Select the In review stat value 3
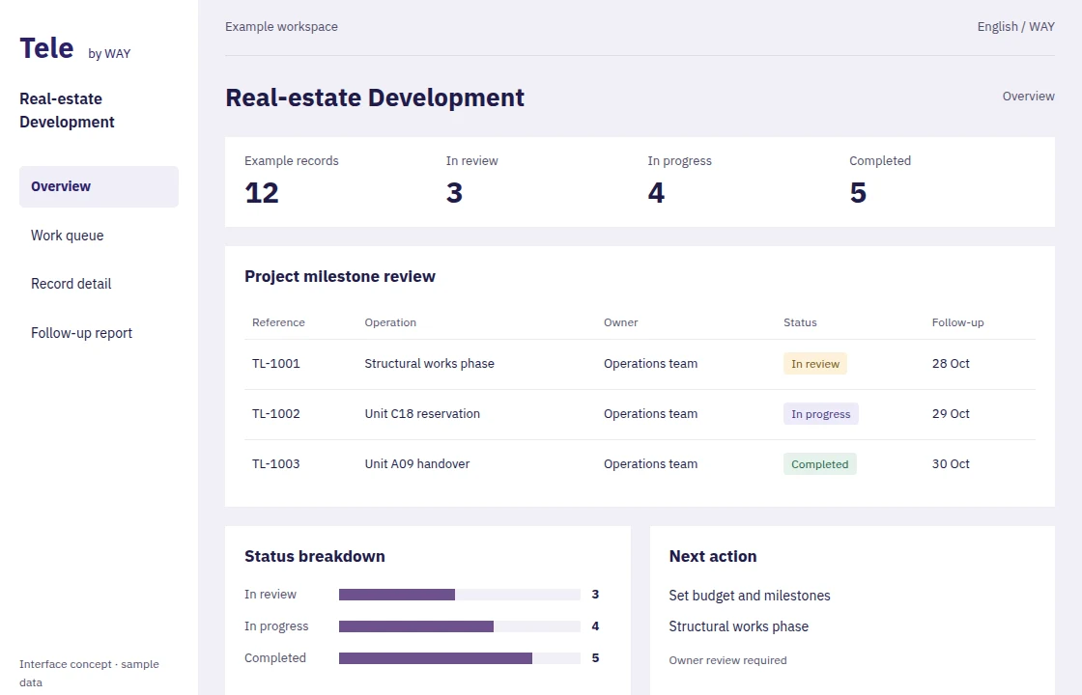The image size is (1082, 695). pyautogui.click(x=454, y=192)
